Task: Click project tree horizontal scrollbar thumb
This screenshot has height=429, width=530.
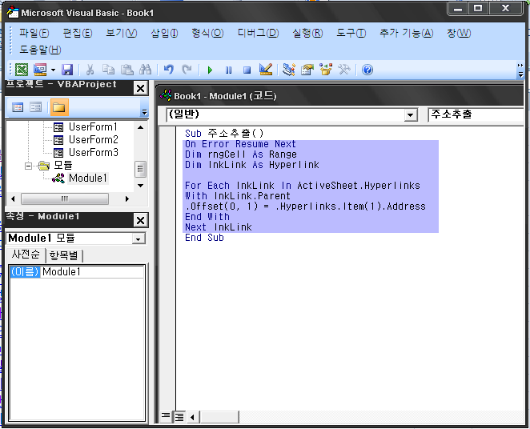Action: click(65, 198)
